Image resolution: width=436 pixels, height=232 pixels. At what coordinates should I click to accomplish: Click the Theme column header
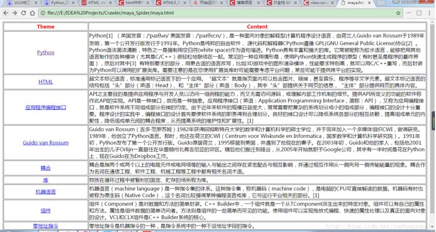pos(45,27)
